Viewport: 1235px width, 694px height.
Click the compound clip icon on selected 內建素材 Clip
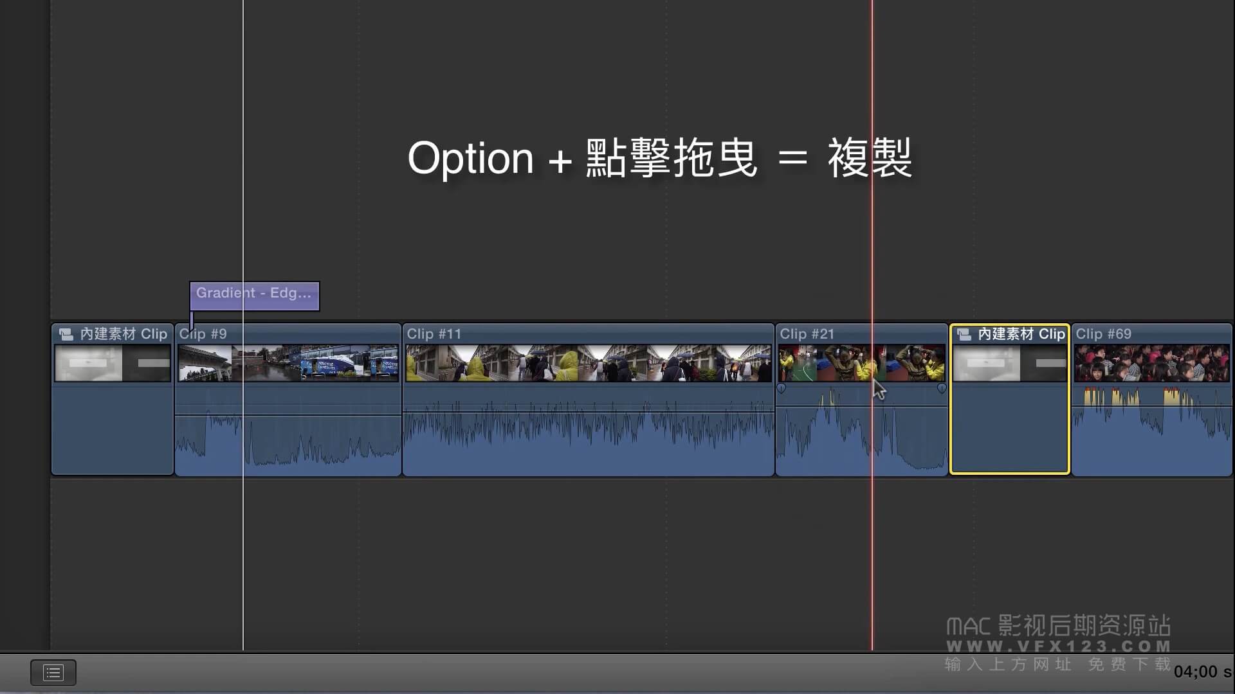964,334
